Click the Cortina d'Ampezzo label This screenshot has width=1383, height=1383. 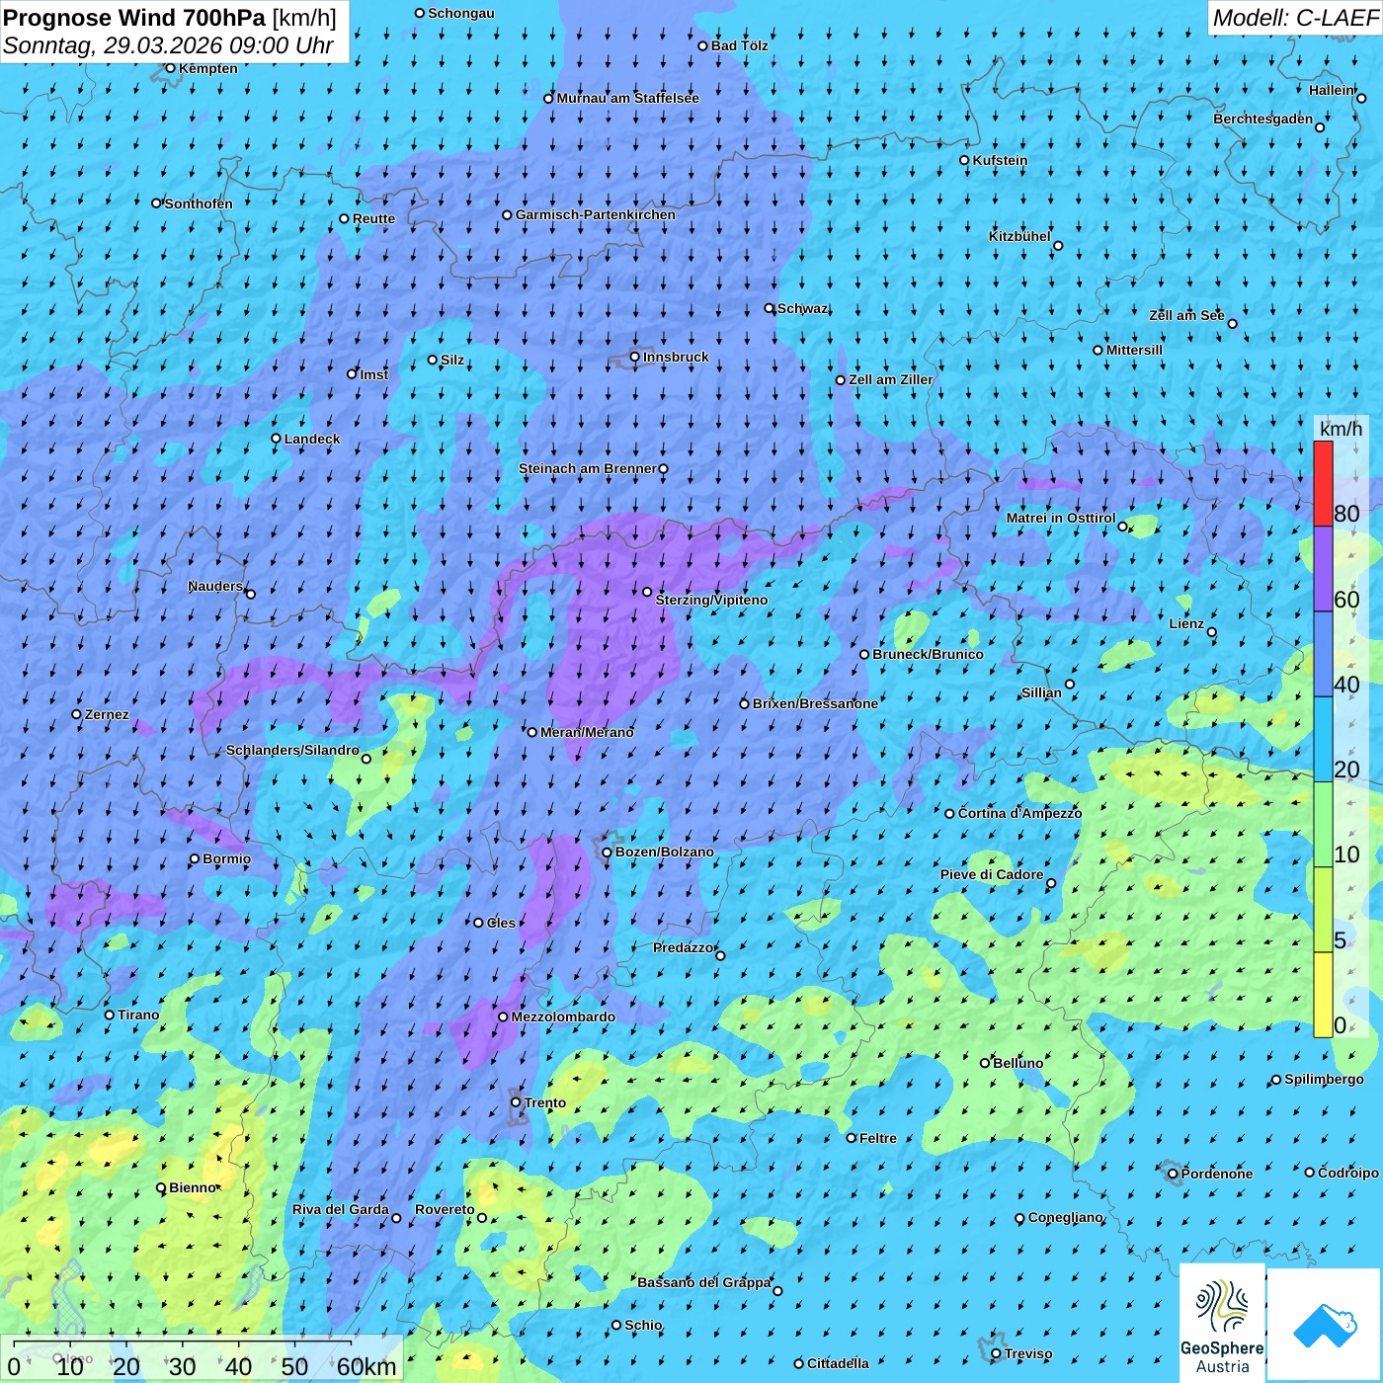(1019, 813)
